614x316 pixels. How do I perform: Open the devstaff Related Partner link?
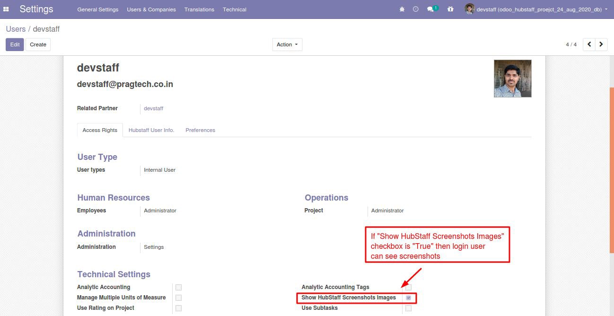[154, 108]
